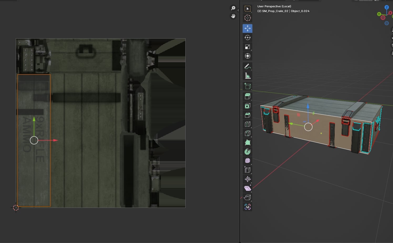Click the UV editor pan hand button

tap(233, 16)
